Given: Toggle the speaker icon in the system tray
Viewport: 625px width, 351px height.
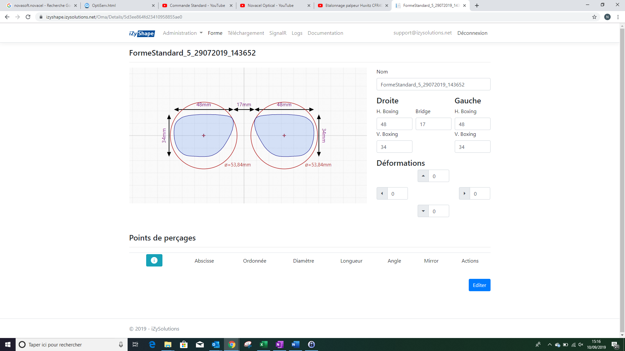Looking at the screenshot, I should pos(581,344).
